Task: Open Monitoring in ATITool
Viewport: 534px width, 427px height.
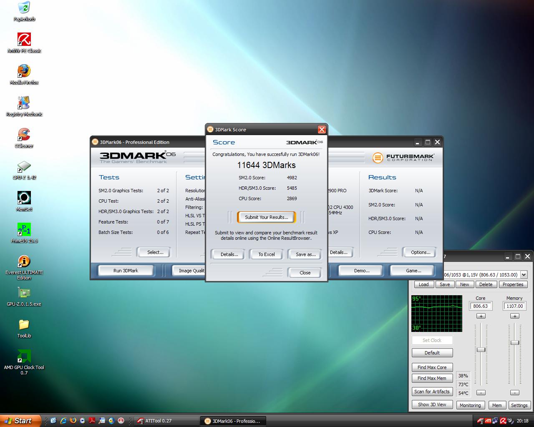Action: 470,405
